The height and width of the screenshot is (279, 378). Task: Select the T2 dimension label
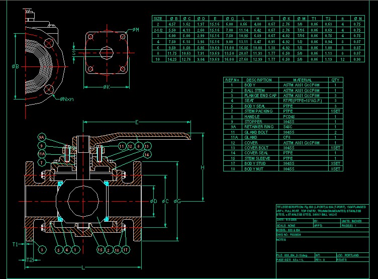[30, 260]
